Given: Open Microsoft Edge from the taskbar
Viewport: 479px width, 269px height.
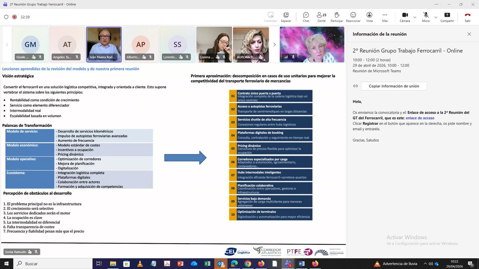Looking at the screenshot, I should tap(234, 263).
